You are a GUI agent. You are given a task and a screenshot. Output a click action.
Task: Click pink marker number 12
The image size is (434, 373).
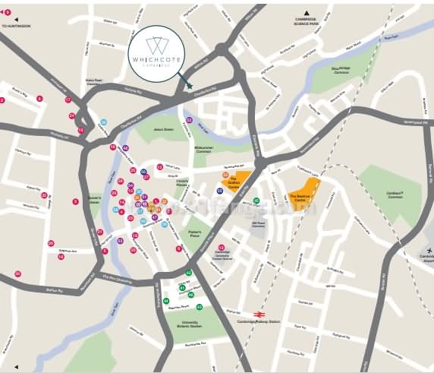(x=221, y=248)
